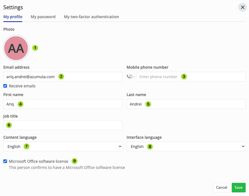Uncheck Microsoft Office software license
Image resolution: width=249 pixels, height=196 pixels.
click(x=5, y=161)
